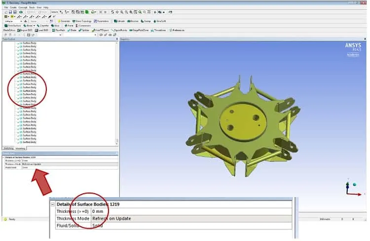Select the Pan view tool
This screenshot has height=241, width=370.
click(x=117, y=12)
